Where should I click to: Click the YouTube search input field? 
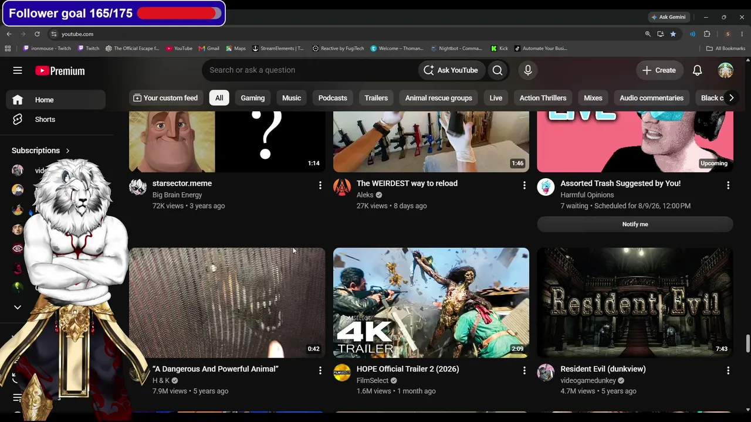point(311,70)
